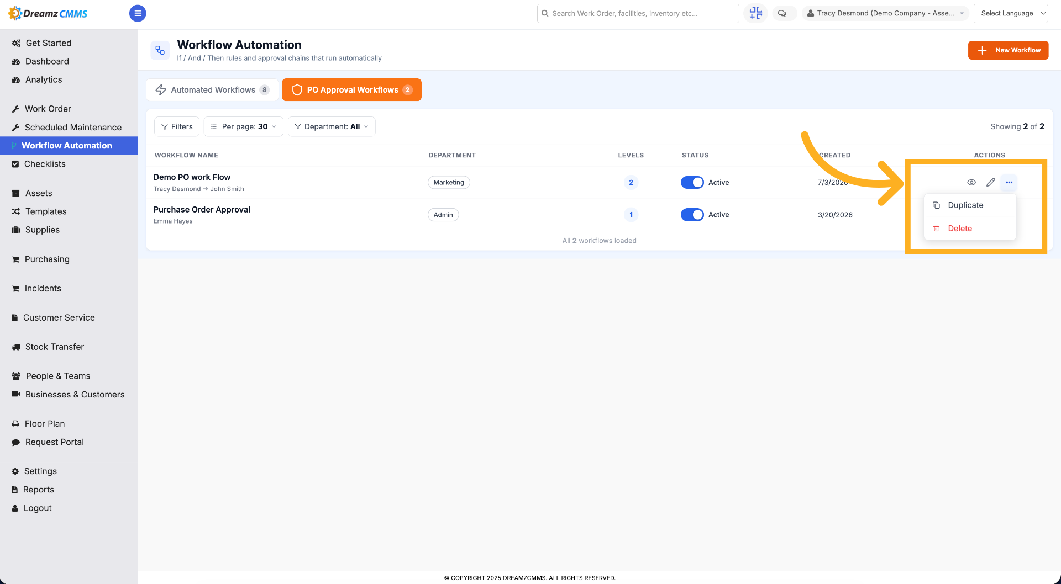Open the Per page 30 dropdown

244,126
